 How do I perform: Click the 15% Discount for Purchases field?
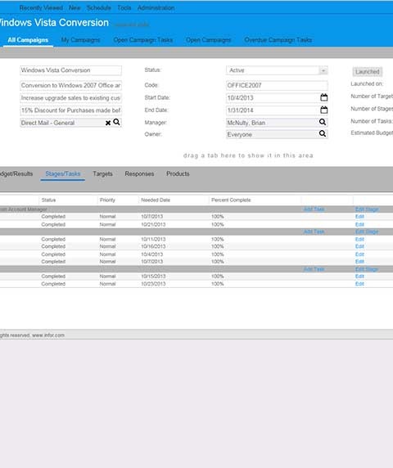point(70,110)
